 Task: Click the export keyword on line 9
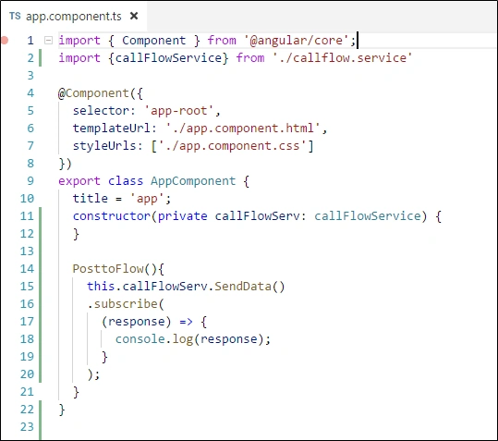tap(79, 181)
